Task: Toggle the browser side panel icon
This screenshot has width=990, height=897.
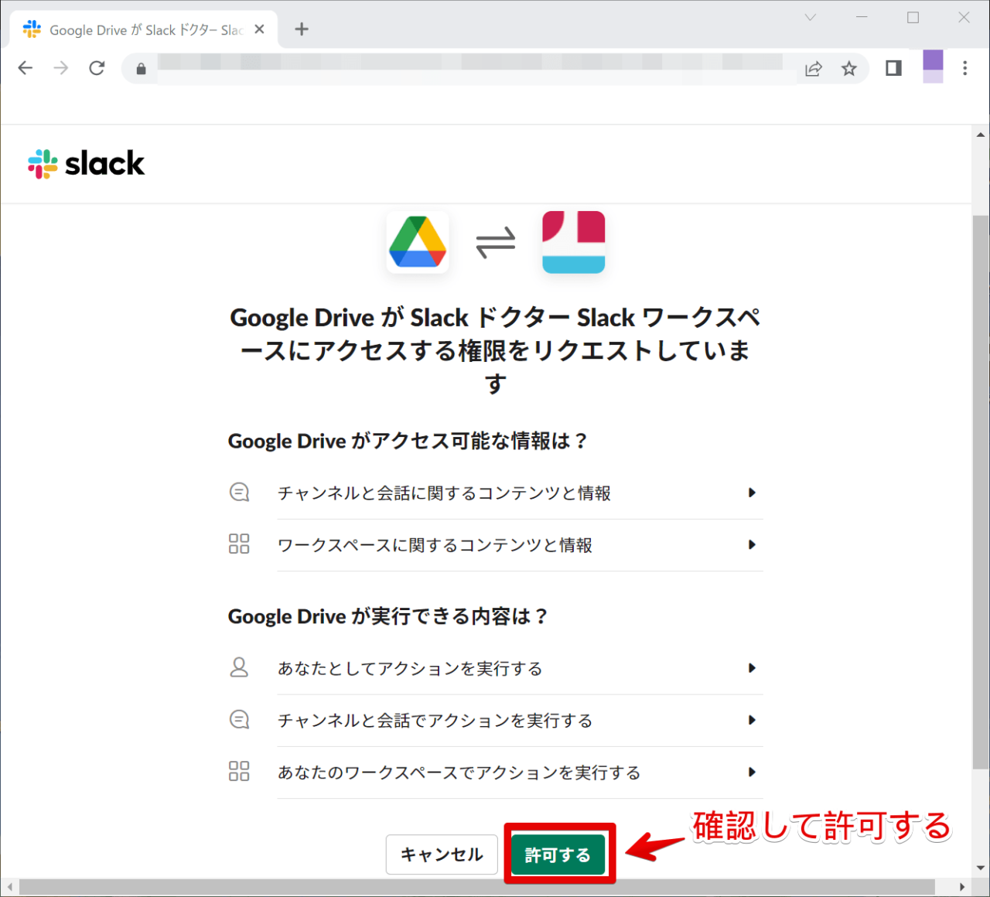Action: coord(893,69)
